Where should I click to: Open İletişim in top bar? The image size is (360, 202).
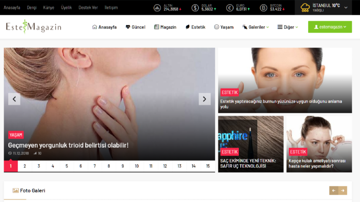coord(111,8)
